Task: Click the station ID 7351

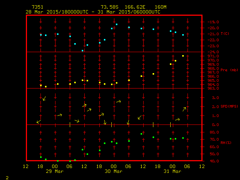Action: 37,7
